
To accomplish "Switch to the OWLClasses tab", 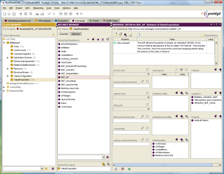I will tap(43, 21).
